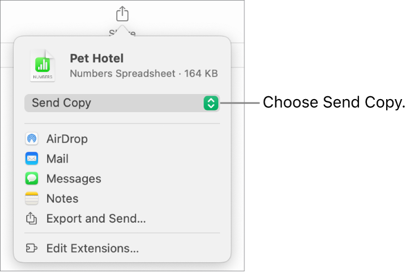The height and width of the screenshot is (273, 410).
Task: Click the Numbers Spreadsheet 164 KB subtitle
Action: pos(143,74)
